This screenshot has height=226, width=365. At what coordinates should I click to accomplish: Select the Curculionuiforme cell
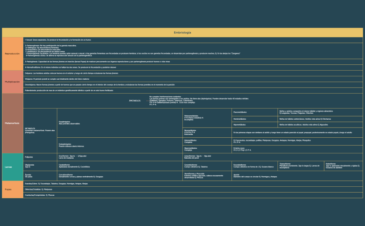[x=120, y=176]
